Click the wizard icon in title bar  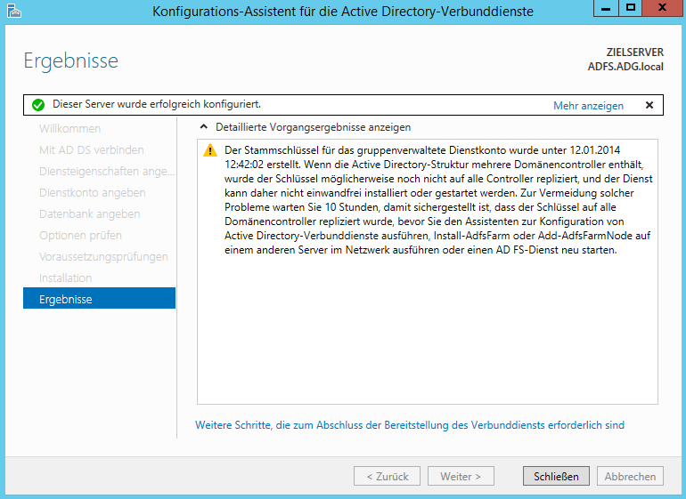coord(11,11)
